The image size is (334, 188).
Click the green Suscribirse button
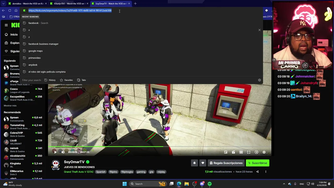258,163
